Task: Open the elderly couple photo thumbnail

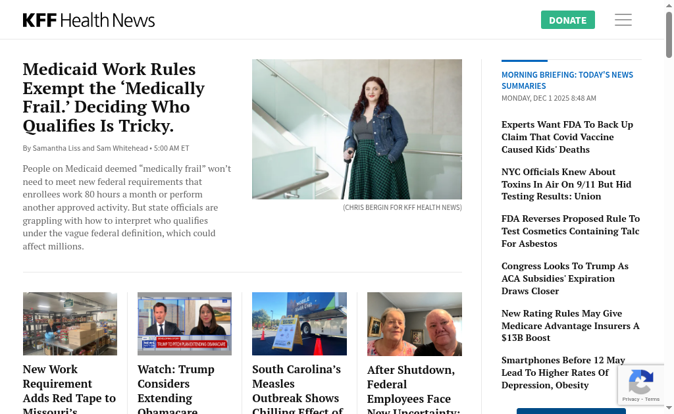Action: pos(415,324)
